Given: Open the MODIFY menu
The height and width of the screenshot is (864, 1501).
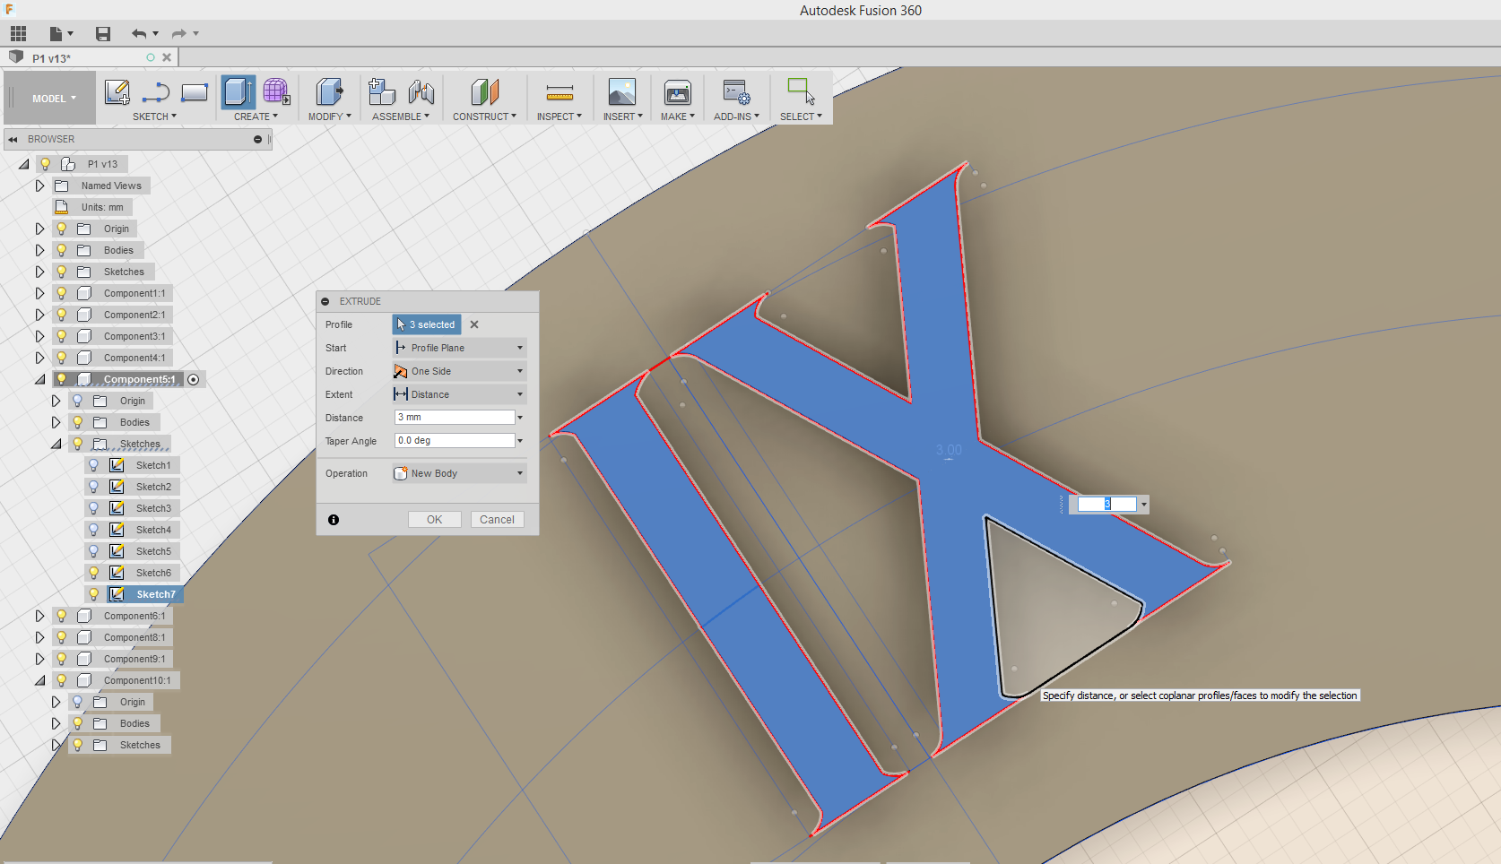Looking at the screenshot, I should coord(330,117).
